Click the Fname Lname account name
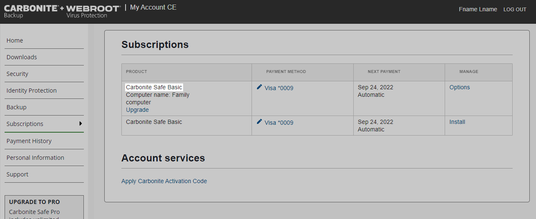The width and height of the screenshot is (536, 219). pos(478,9)
